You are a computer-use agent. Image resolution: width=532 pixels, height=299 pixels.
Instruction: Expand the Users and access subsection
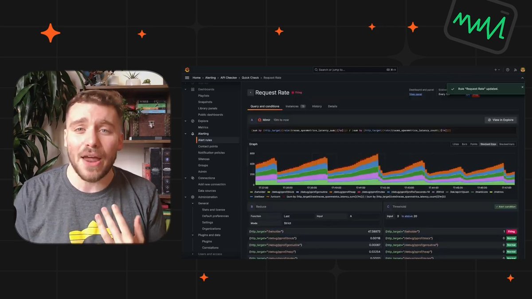pyautogui.click(x=193, y=254)
